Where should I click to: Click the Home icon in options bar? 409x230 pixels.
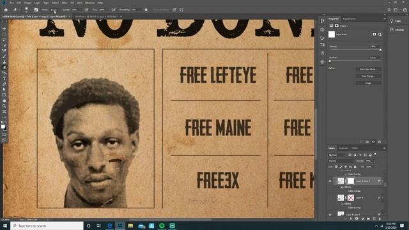(6, 10)
